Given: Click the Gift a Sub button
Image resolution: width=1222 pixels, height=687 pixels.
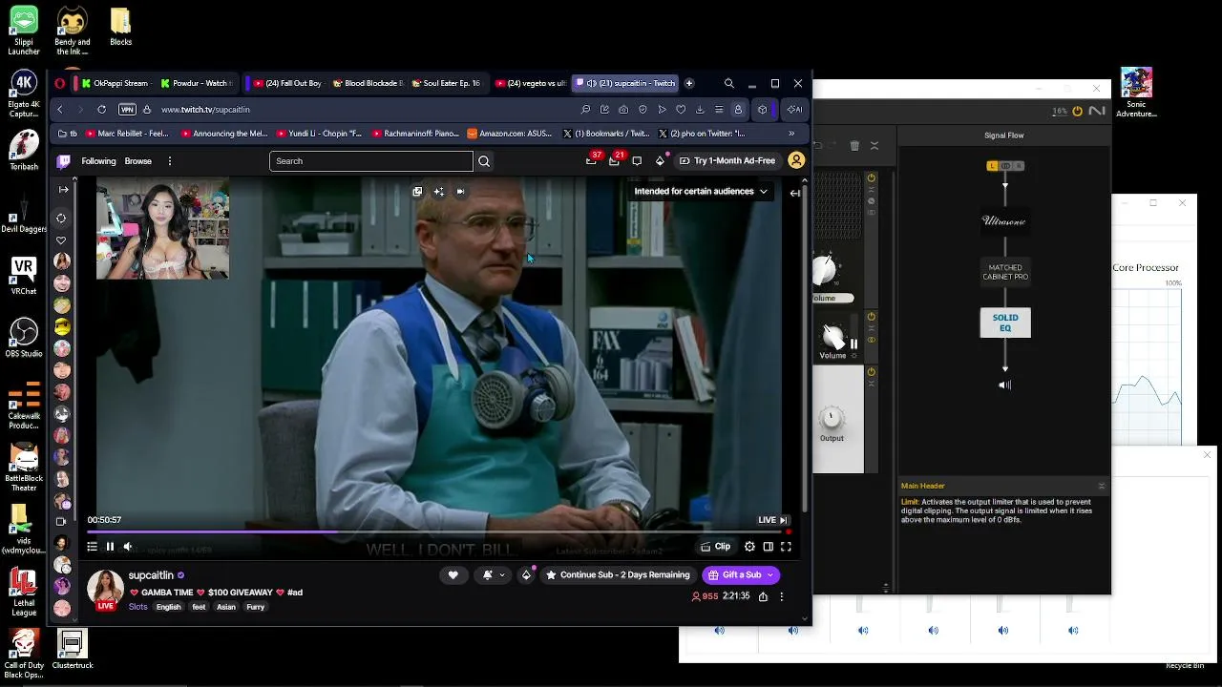Looking at the screenshot, I should (x=741, y=575).
